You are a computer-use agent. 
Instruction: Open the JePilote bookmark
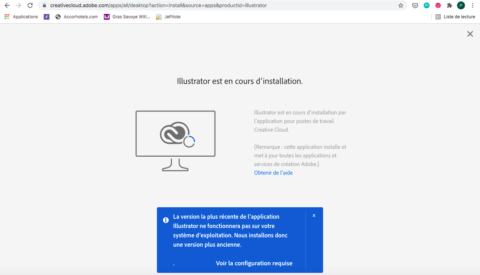pos(168,16)
